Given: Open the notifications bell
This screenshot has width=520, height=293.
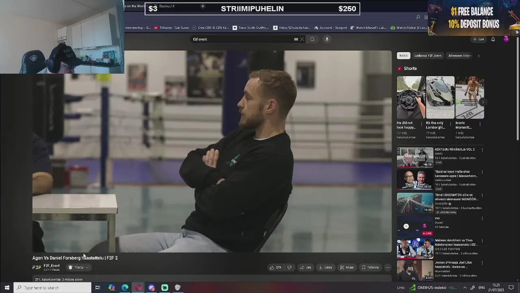Looking at the screenshot, I should tap(493, 39).
